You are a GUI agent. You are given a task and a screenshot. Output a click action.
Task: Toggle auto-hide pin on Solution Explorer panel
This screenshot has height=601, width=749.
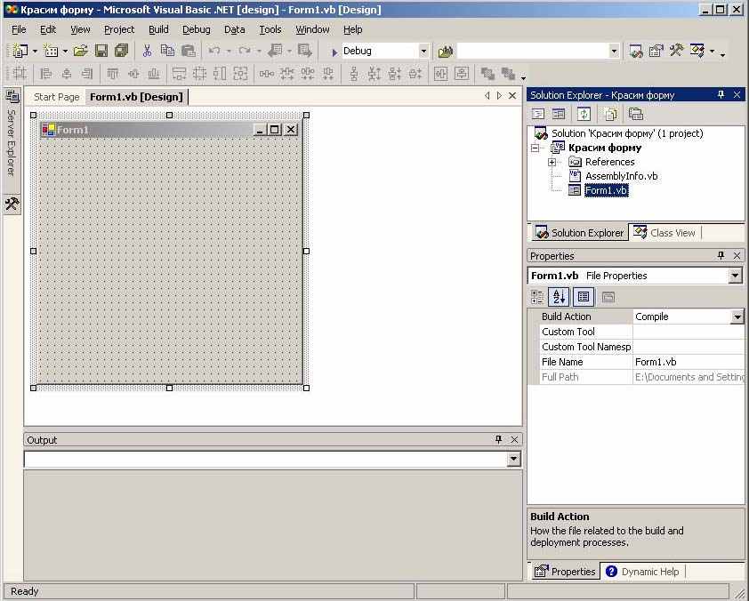(x=721, y=94)
